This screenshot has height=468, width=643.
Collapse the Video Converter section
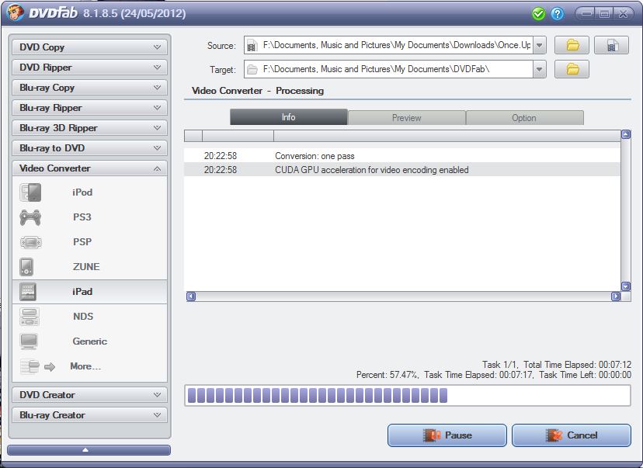point(89,168)
